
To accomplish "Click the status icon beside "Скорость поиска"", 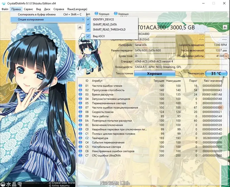I will coord(80,112).
